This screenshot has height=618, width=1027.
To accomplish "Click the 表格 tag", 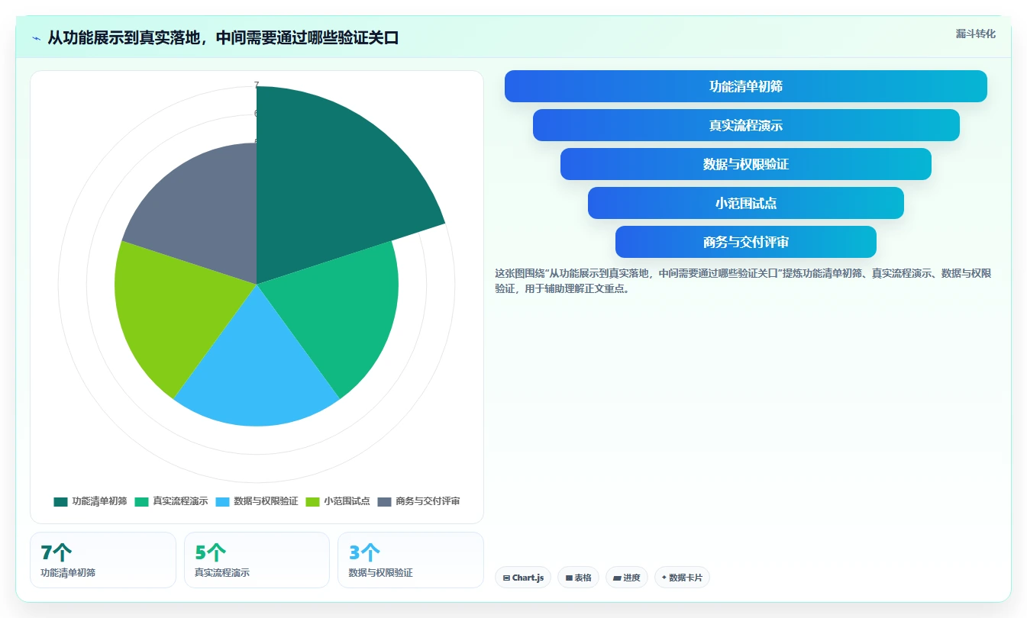I will tap(579, 578).
